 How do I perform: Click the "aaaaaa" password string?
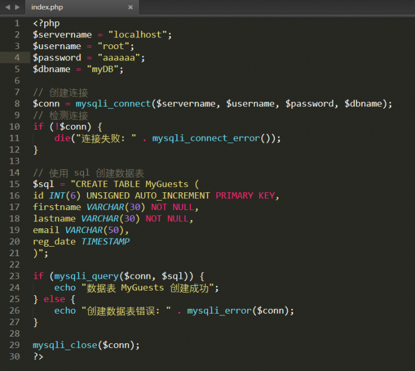(119, 58)
